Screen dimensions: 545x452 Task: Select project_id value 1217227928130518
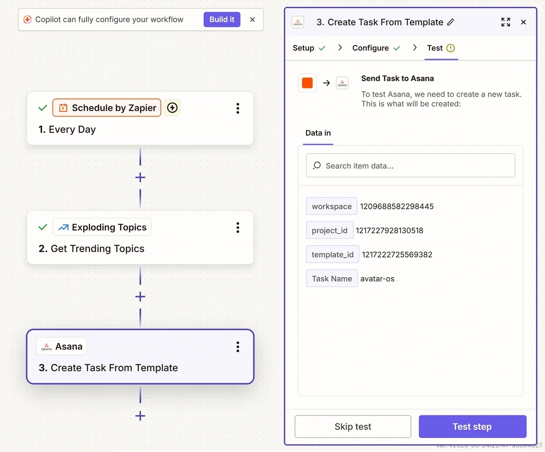pos(389,230)
